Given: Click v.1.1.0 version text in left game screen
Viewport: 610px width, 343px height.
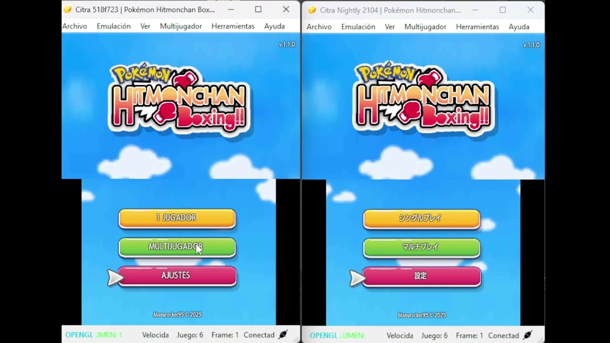Looking at the screenshot, I should (287, 44).
